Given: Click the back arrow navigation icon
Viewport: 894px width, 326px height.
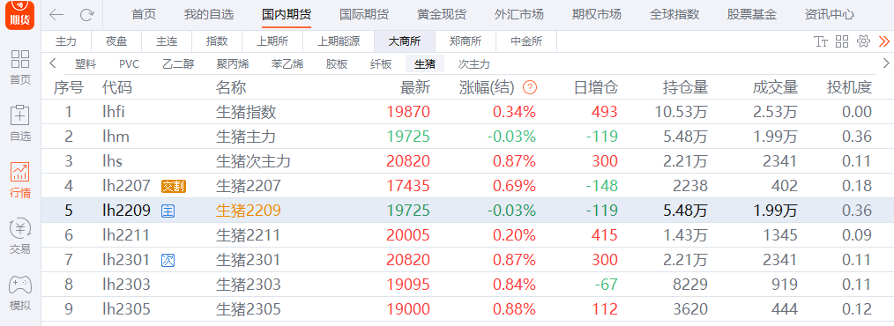Looking at the screenshot, I should pos(56,15).
